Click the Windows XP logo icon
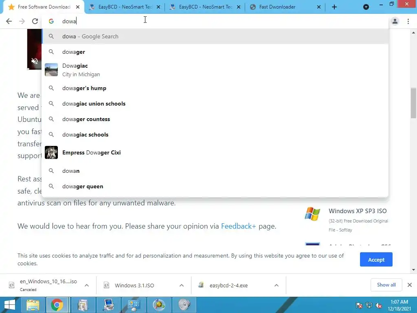The width and height of the screenshot is (417, 313). click(312, 214)
